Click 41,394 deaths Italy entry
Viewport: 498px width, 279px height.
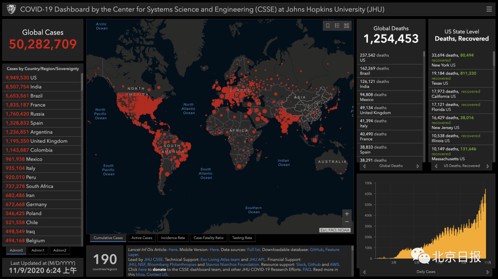point(391,123)
